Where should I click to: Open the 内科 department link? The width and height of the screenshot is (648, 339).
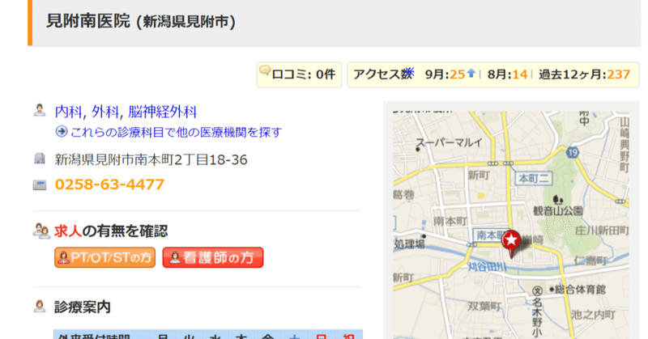pos(68,112)
